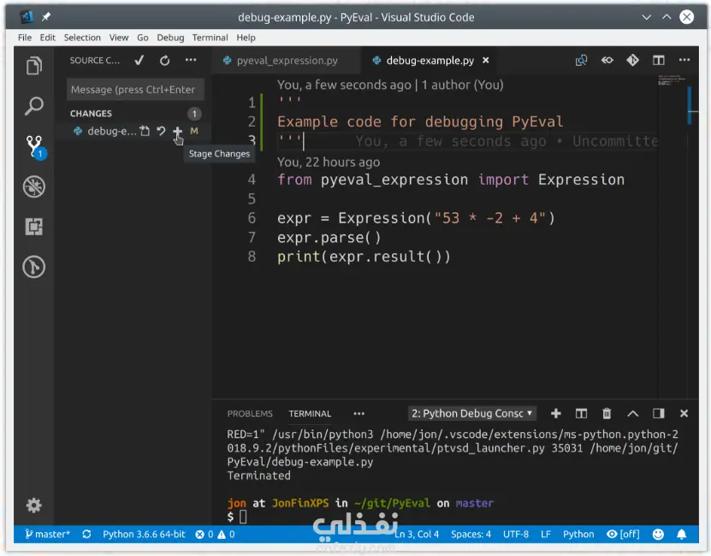Open the File menu
Screen dimensions: 711x556
pyautogui.click(x=25, y=38)
